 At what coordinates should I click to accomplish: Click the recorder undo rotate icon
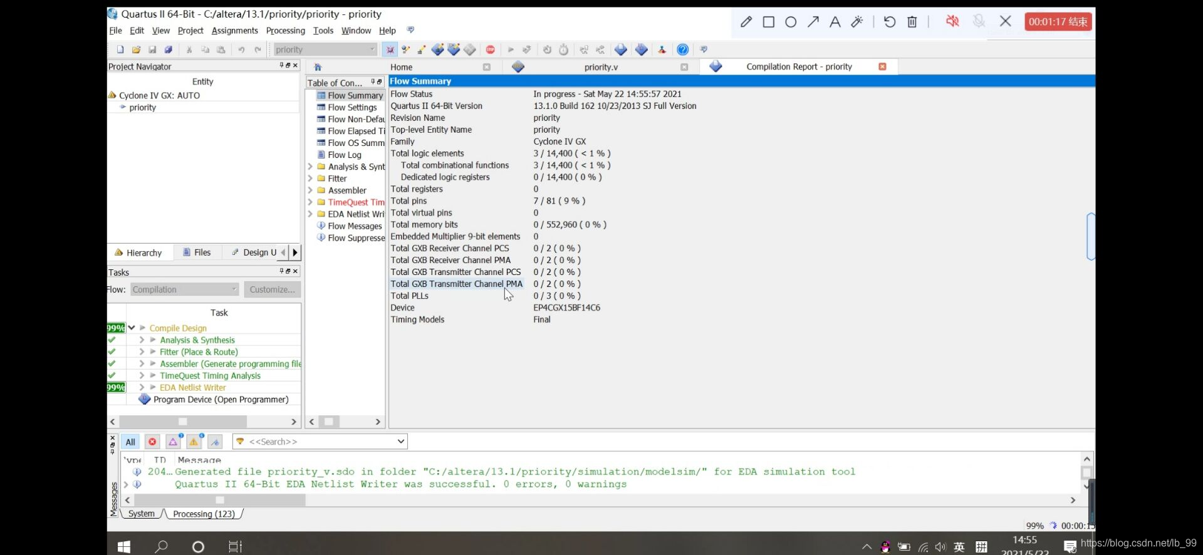(890, 22)
